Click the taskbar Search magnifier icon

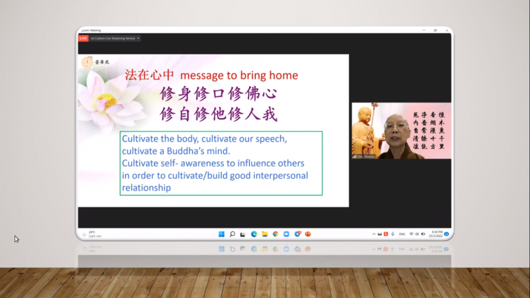[233, 234]
